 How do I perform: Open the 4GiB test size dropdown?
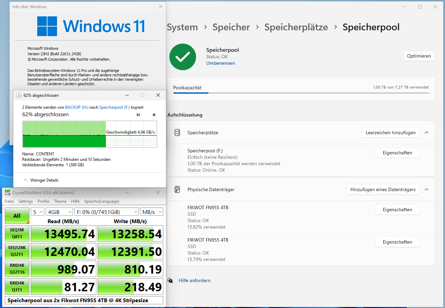pyautogui.click(x=59, y=212)
